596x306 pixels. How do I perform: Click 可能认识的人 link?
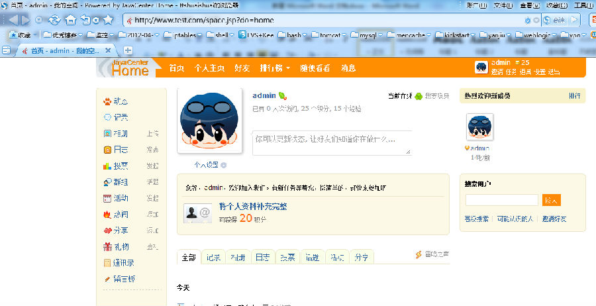click(515, 219)
